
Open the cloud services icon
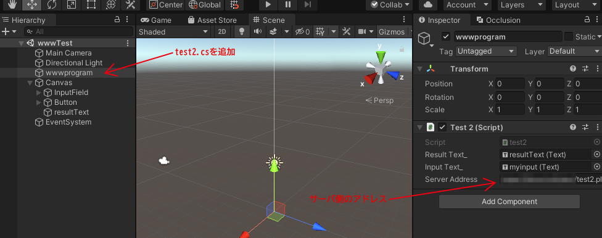point(429,5)
